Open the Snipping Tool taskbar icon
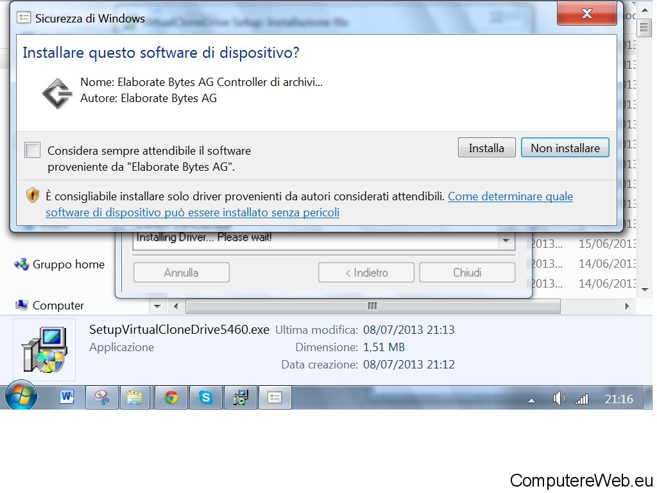 102,397
